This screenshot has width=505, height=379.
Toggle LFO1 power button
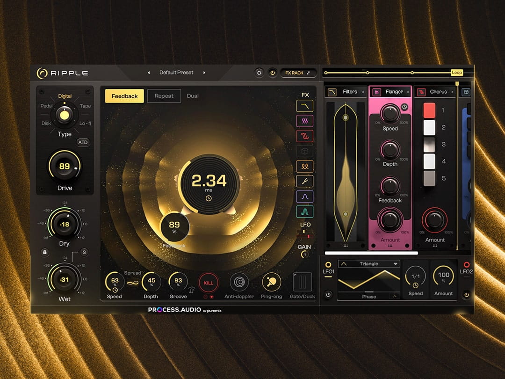pos(328,295)
